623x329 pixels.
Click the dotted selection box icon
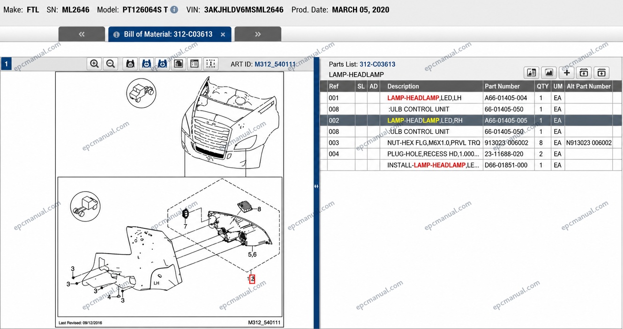coord(211,64)
